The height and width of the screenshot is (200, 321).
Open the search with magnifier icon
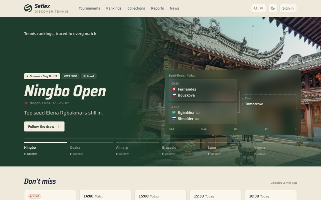pos(258,8)
